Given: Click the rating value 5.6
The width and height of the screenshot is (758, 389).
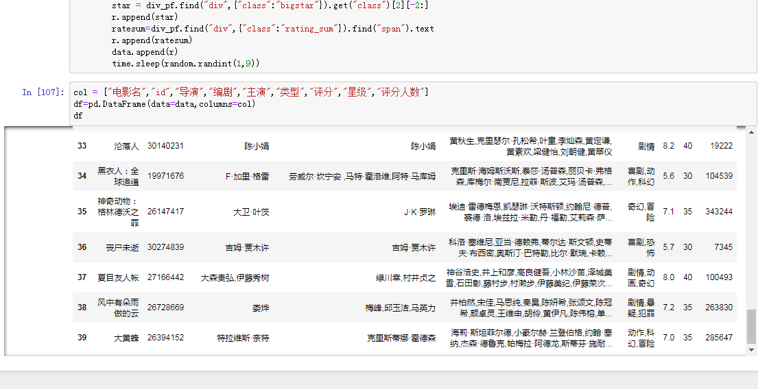Looking at the screenshot, I should [669, 176].
